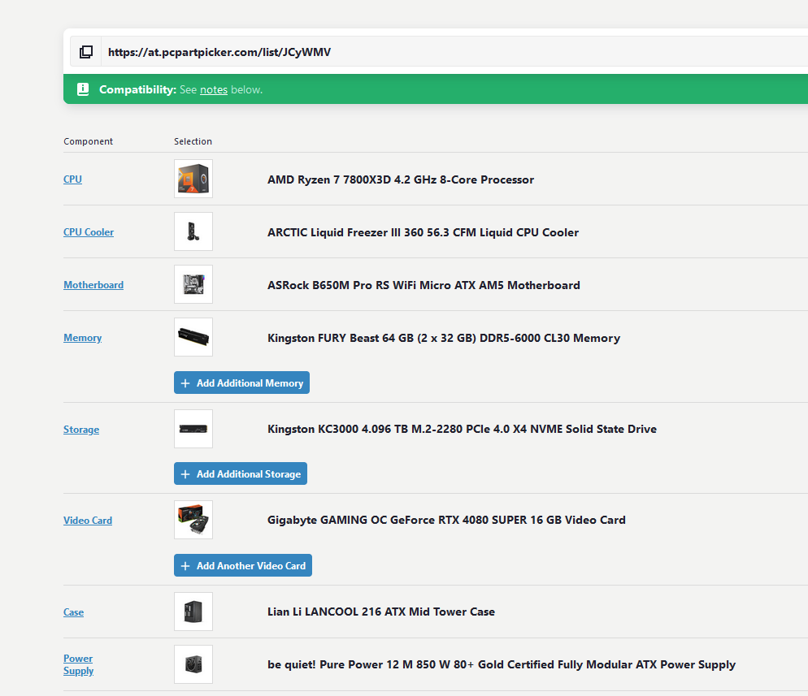Open the Memory component link
The height and width of the screenshot is (696, 808).
[x=82, y=338]
